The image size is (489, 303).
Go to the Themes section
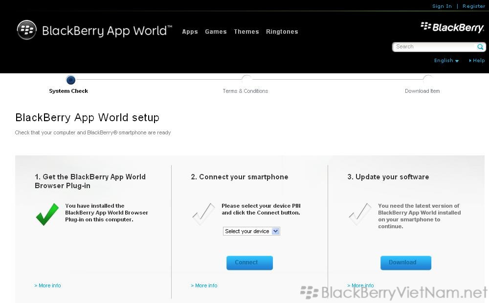[x=246, y=31]
